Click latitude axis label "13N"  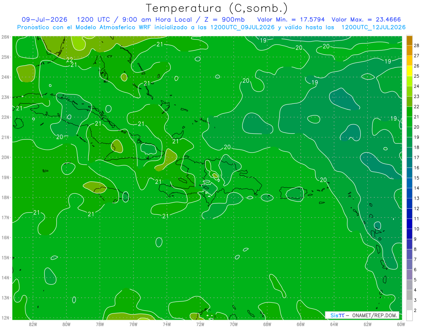5,298
